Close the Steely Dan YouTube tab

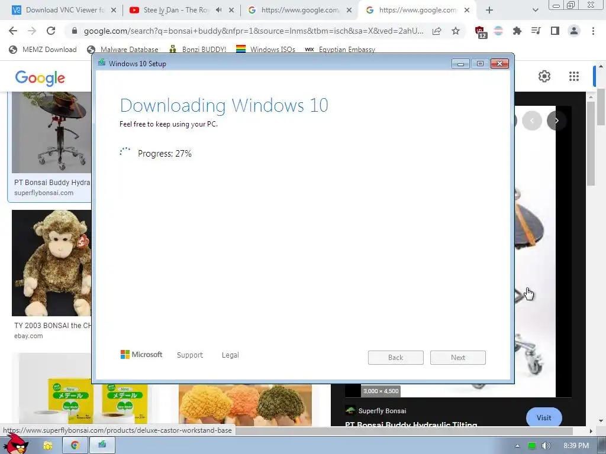231,11
